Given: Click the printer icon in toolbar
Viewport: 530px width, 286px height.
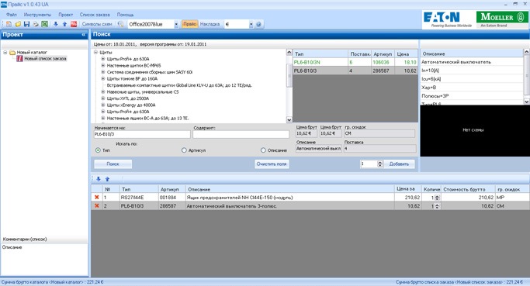Looking at the screenshot, I should point(36,24).
